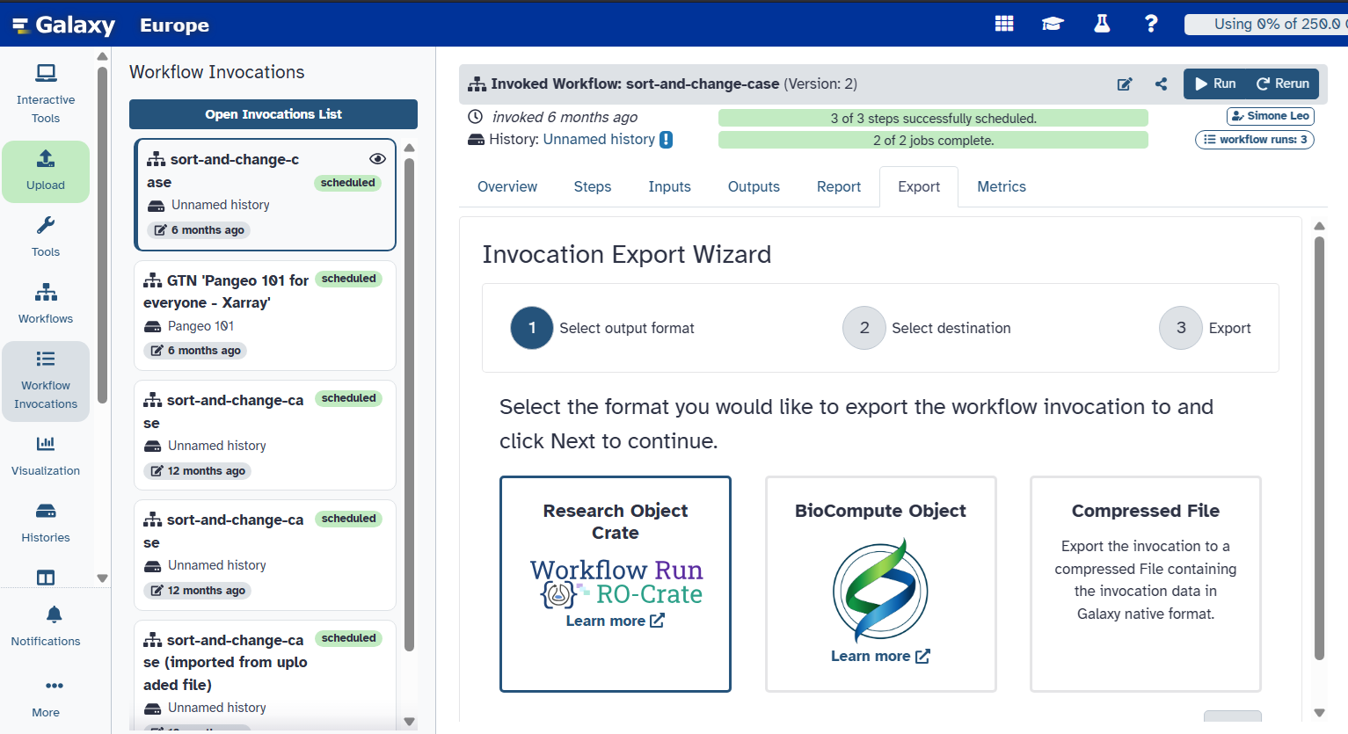The height and width of the screenshot is (734, 1348).
Task: Open the Metrics tab
Action: [1001, 186]
